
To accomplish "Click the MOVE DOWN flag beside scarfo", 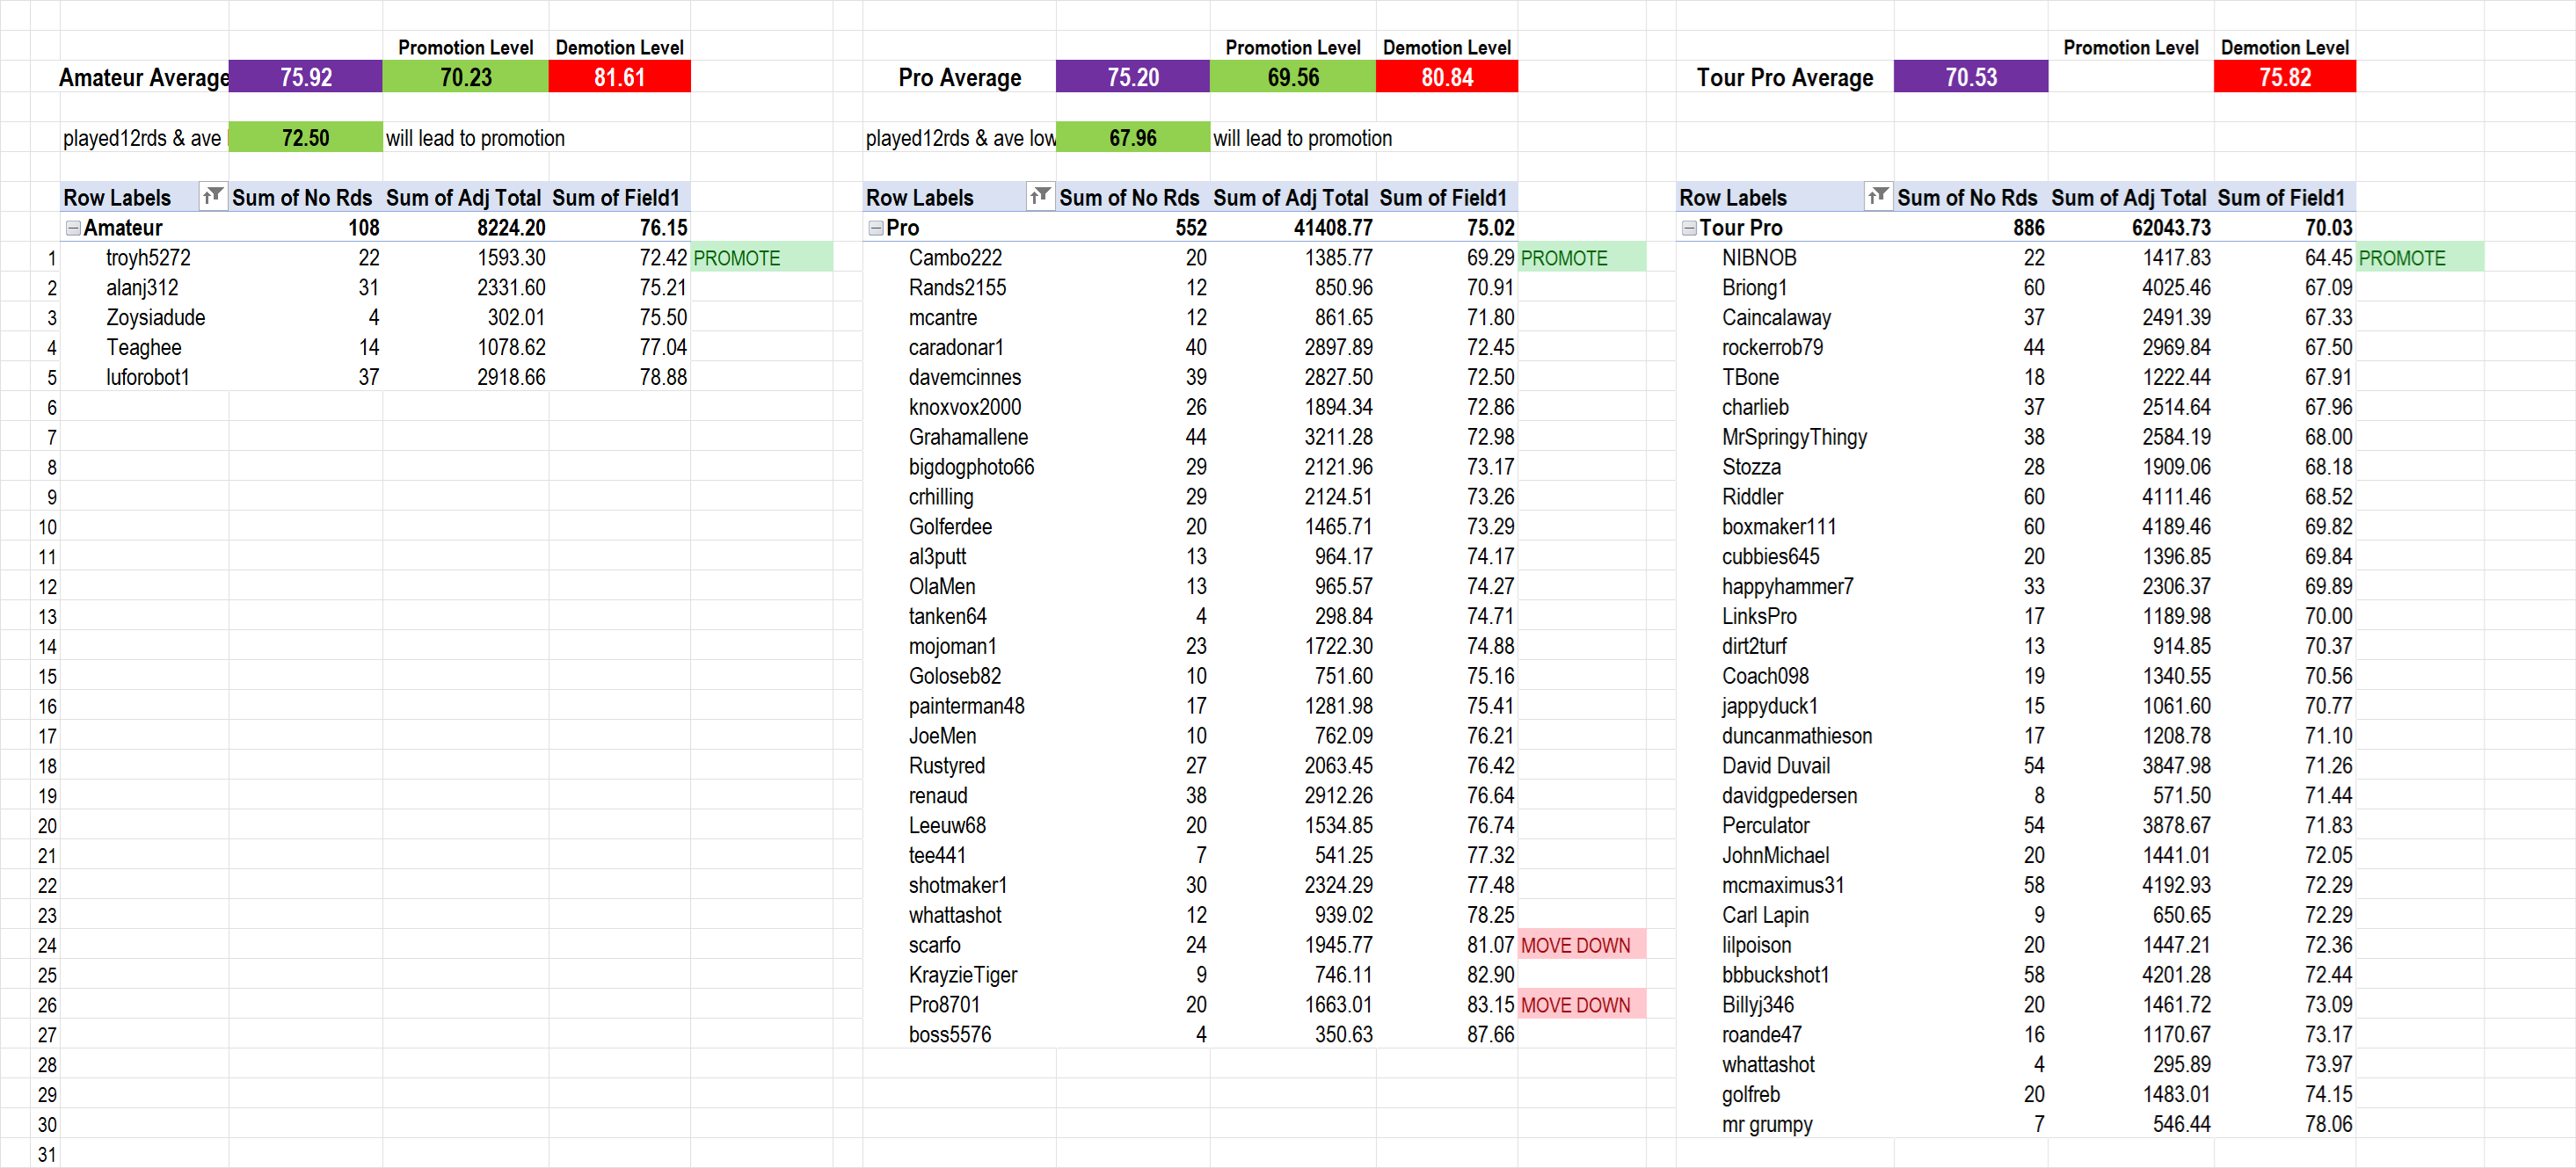I will coord(1575,945).
